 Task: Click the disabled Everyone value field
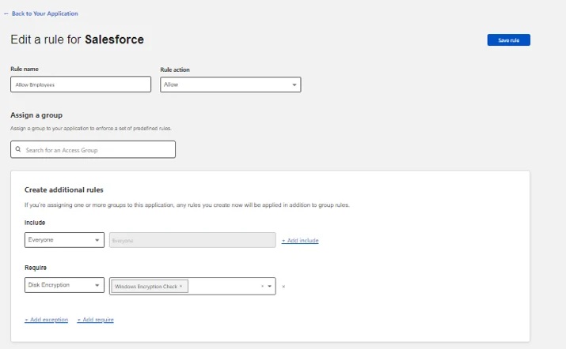(192, 240)
